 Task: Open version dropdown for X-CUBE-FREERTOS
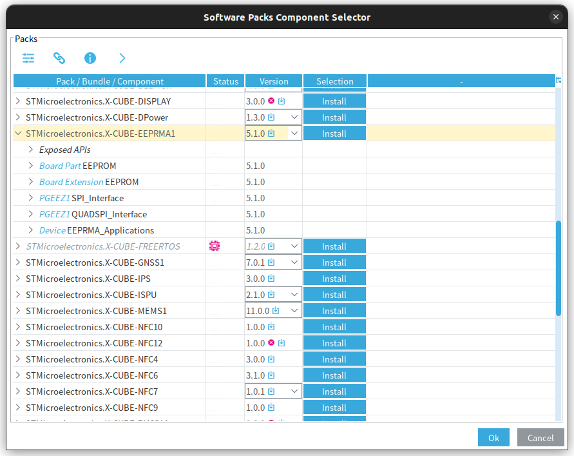coord(294,246)
